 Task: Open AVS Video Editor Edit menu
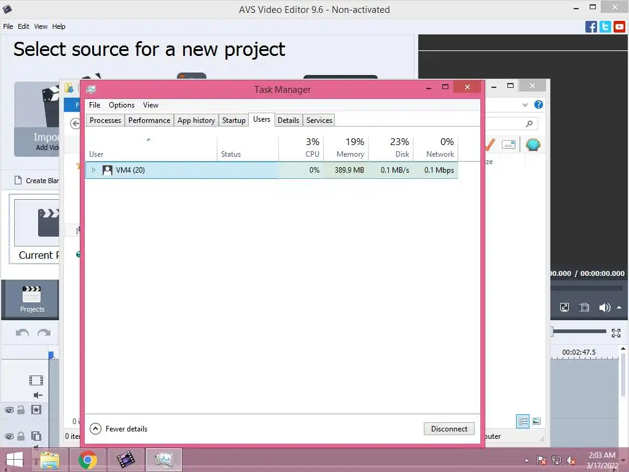pos(23,26)
